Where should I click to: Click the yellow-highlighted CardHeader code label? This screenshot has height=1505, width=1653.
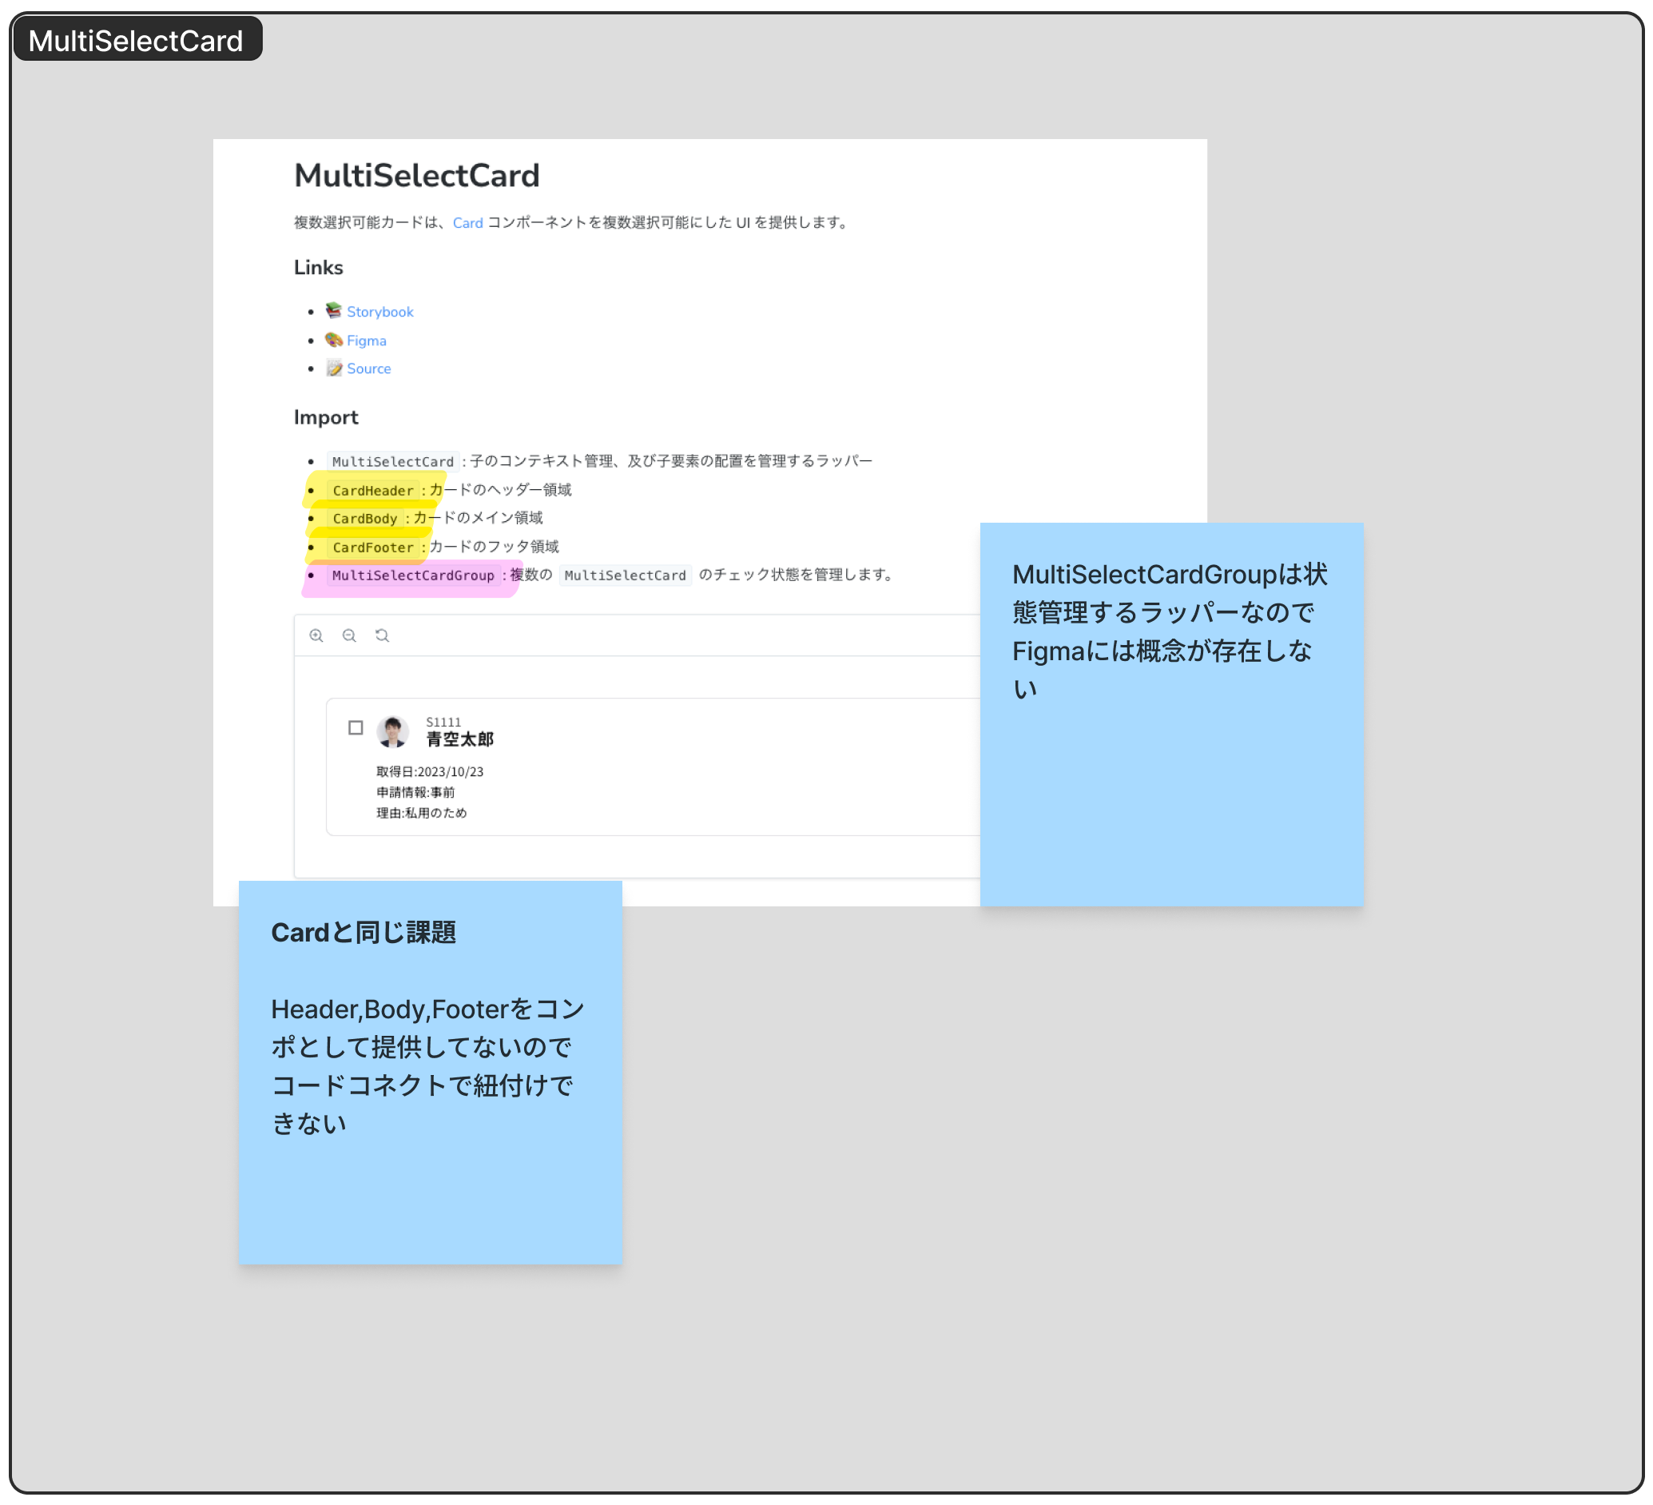point(373,491)
